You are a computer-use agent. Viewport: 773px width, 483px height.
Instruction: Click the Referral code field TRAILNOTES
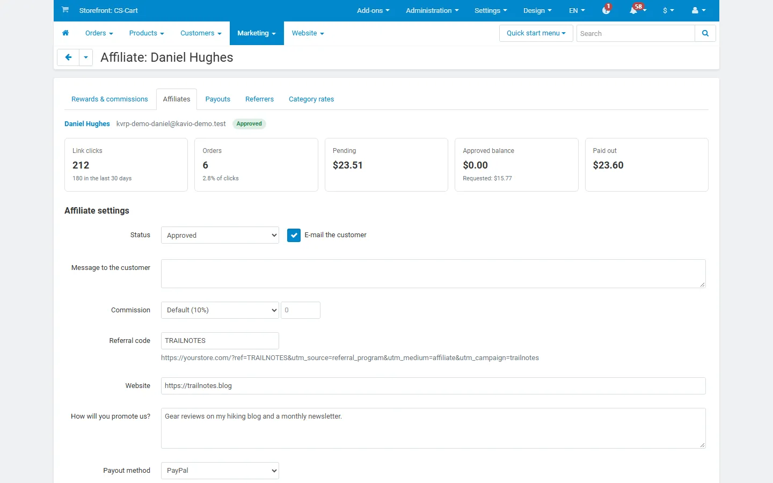[x=220, y=341]
